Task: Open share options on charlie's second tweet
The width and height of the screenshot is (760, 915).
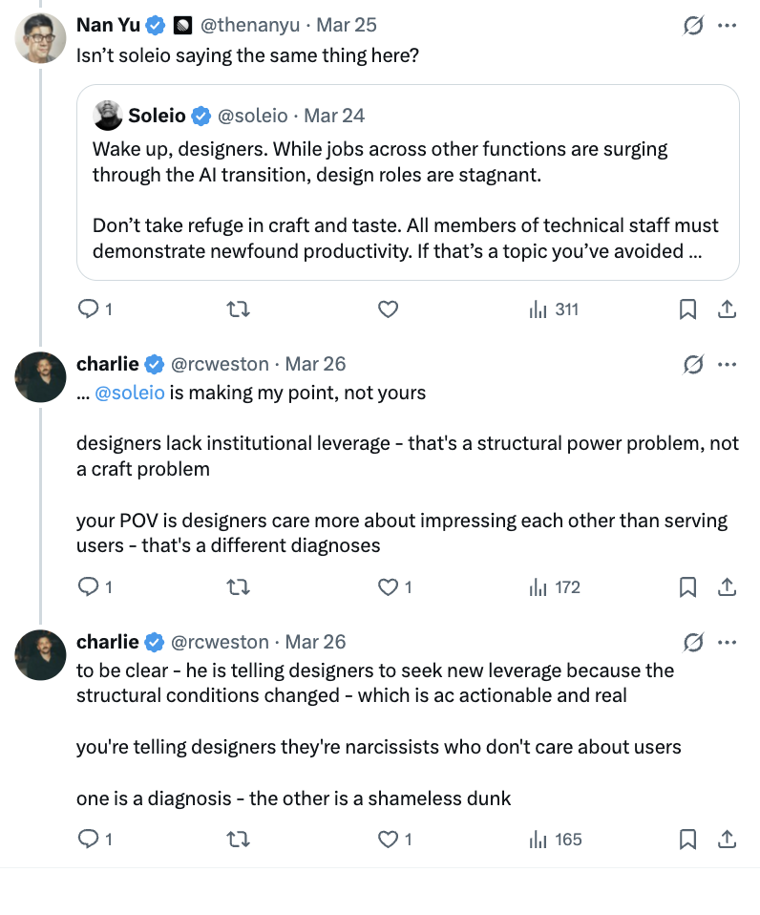Action: 728,839
